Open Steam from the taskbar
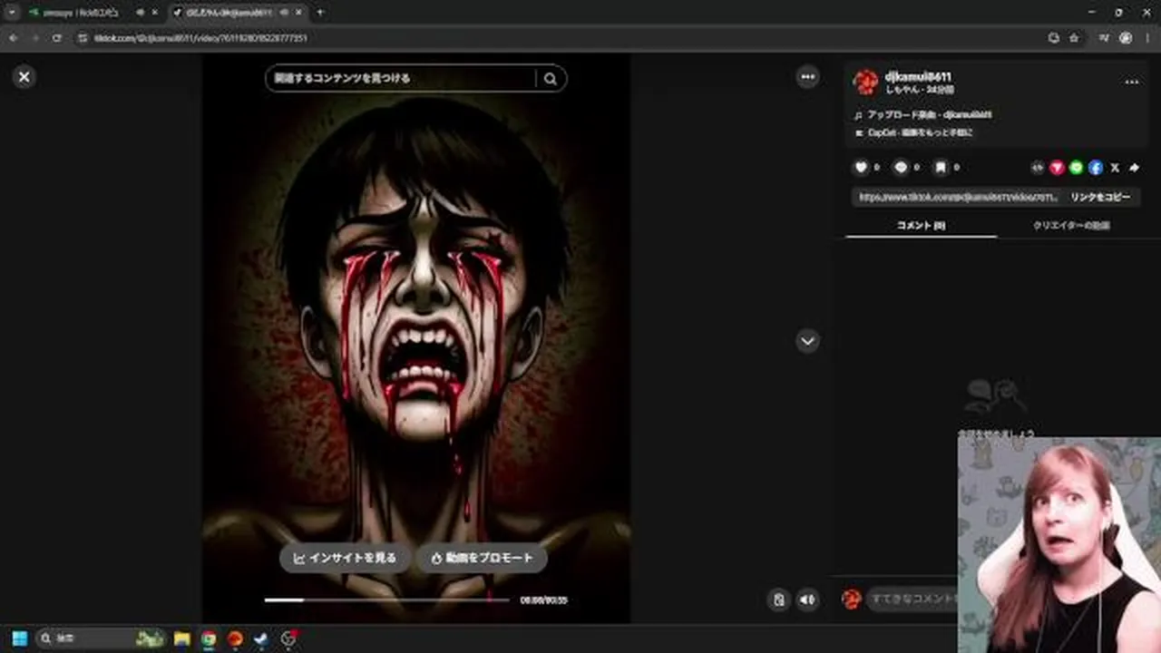This screenshot has height=653, width=1161. click(261, 638)
